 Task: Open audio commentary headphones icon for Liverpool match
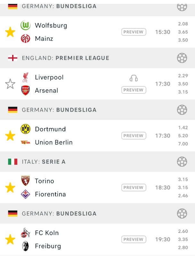(134, 78)
